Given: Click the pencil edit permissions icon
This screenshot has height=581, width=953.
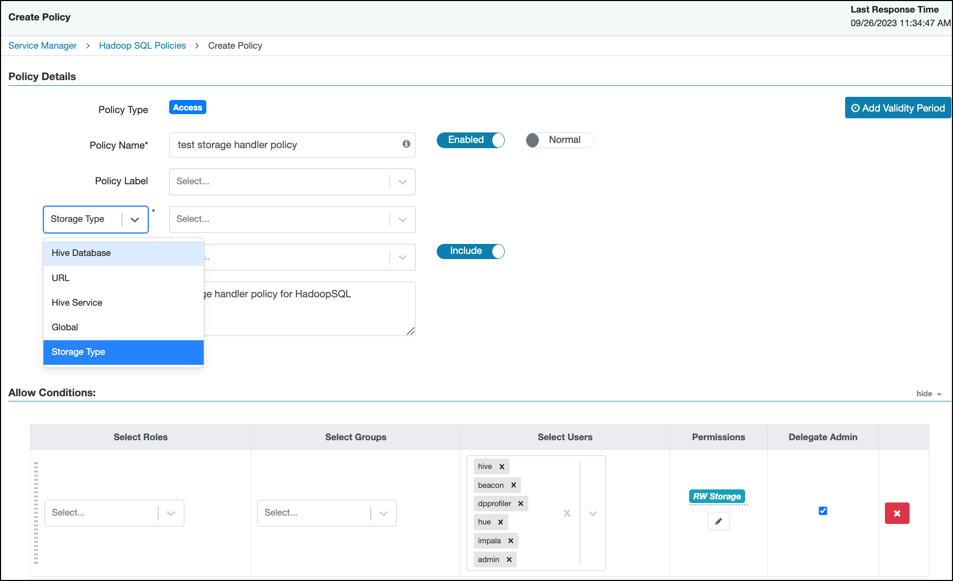Looking at the screenshot, I should [x=718, y=521].
